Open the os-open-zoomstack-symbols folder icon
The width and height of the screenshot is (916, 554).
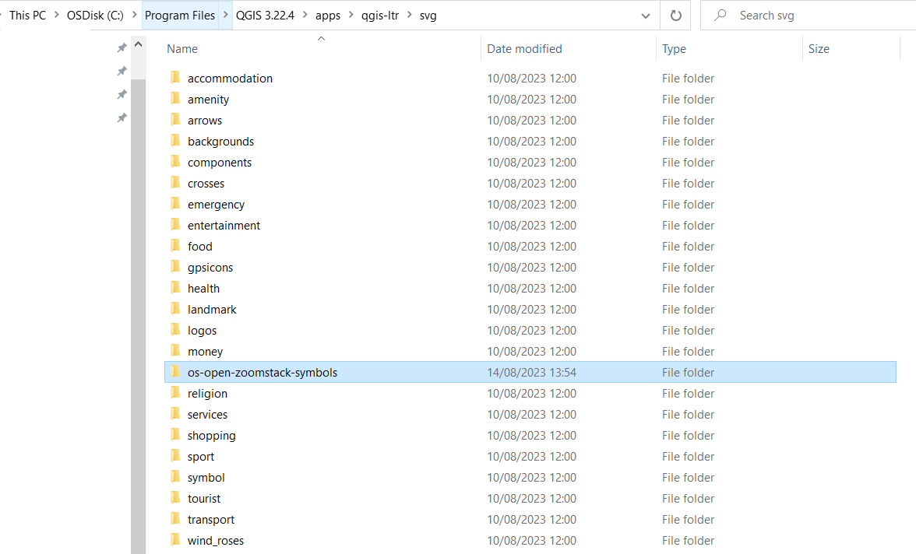pyautogui.click(x=176, y=372)
